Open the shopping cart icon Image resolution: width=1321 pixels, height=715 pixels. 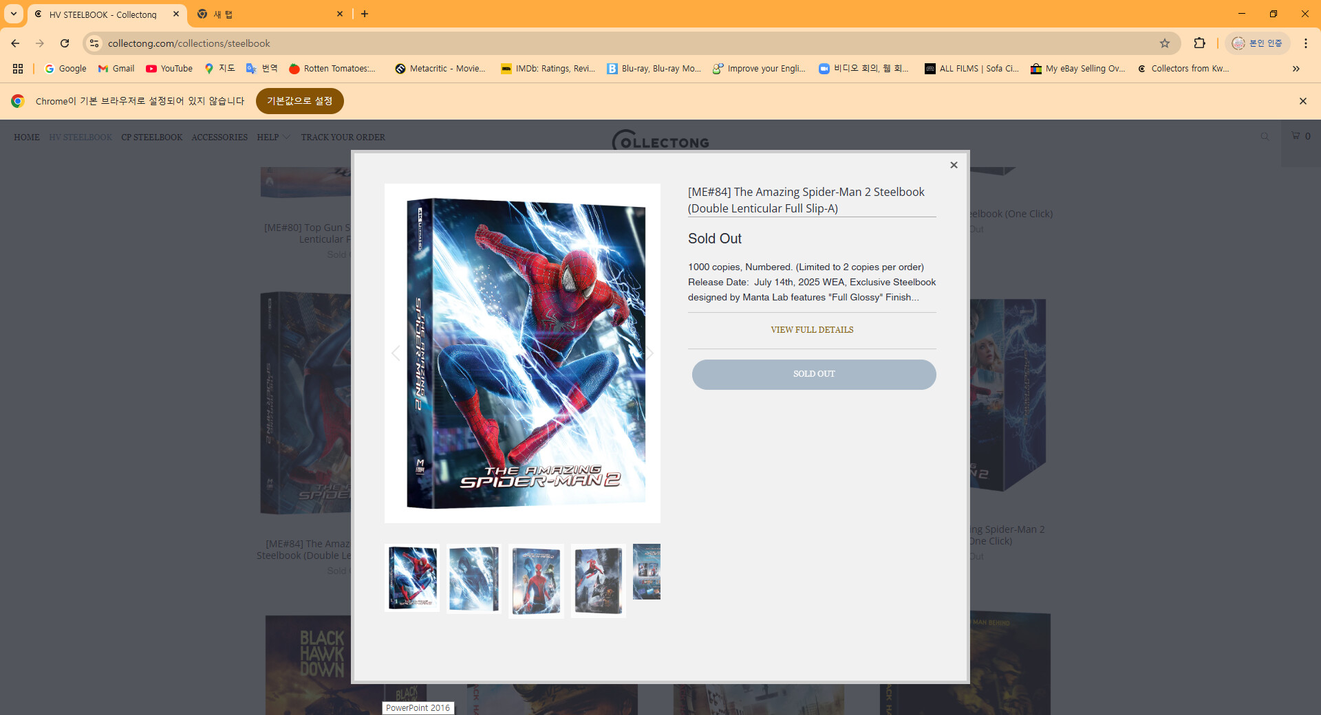1300,136
